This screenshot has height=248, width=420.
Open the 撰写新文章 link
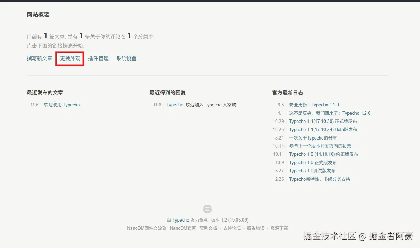39,58
